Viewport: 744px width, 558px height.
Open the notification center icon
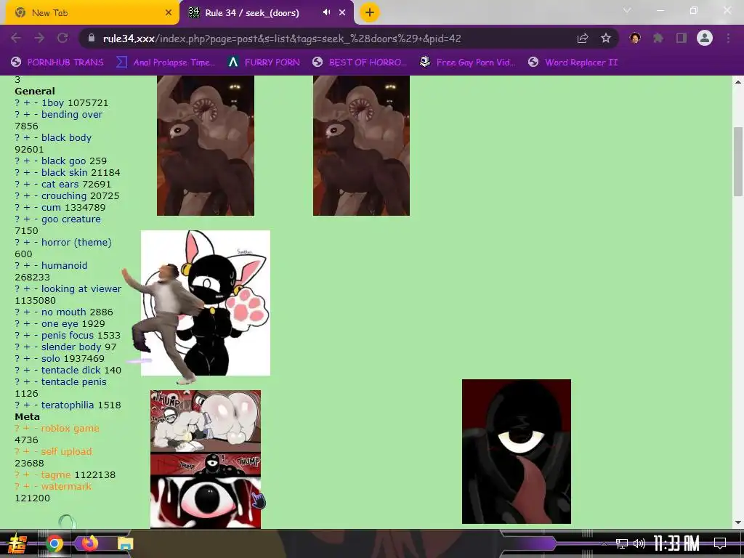(x=720, y=543)
